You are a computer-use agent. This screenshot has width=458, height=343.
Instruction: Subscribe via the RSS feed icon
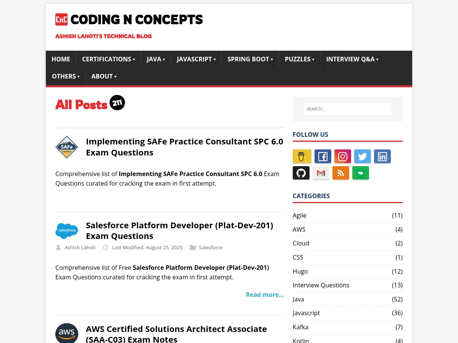340,173
